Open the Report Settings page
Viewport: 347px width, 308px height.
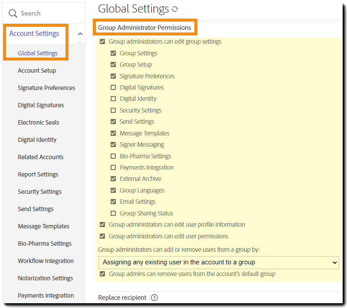38,174
